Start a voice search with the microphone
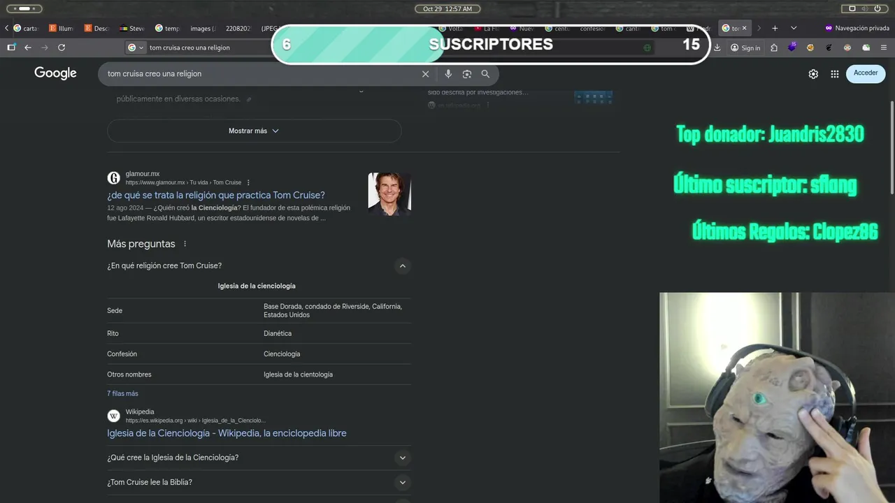895x503 pixels. [448, 74]
